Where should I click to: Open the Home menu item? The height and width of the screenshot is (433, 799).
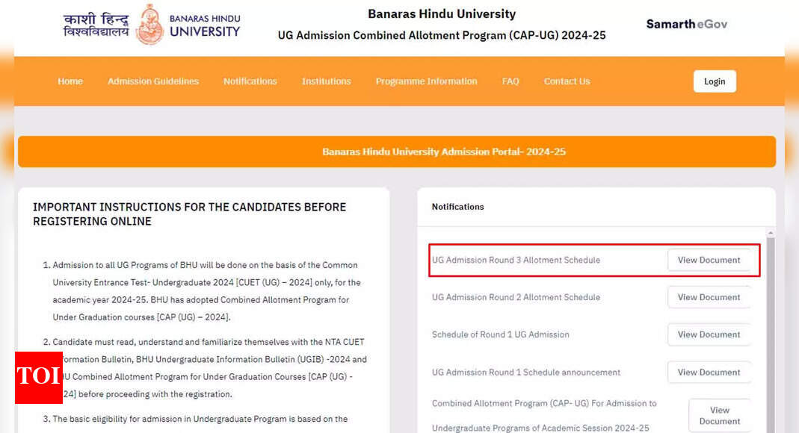click(70, 81)
